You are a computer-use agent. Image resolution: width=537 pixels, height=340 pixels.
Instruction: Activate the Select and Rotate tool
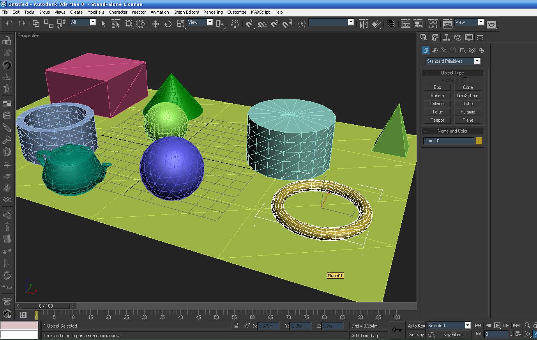coord(168,24)
